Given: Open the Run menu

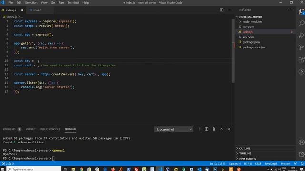Looking at the screenshot, I should click(x=61, y=3).
